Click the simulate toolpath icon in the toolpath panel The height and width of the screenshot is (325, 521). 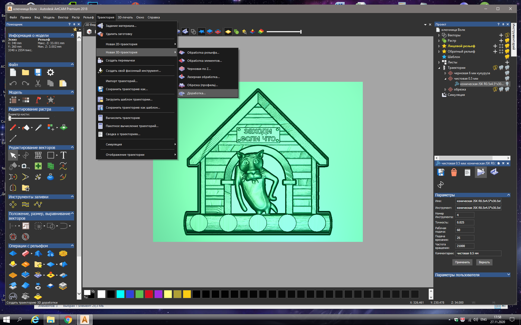[x=481, y=172]
